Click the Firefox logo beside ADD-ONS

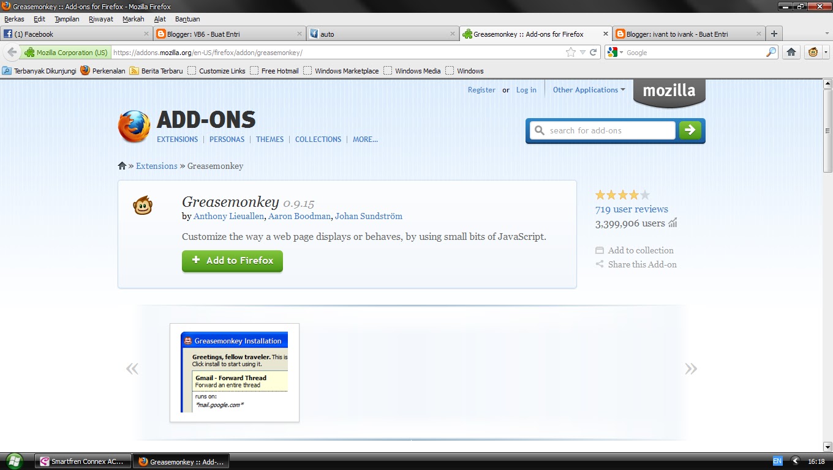(134, 127)
